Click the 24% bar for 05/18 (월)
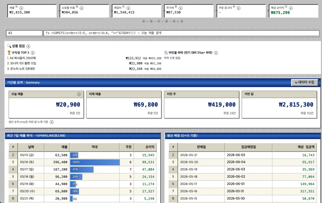 [x=76, y=177]
